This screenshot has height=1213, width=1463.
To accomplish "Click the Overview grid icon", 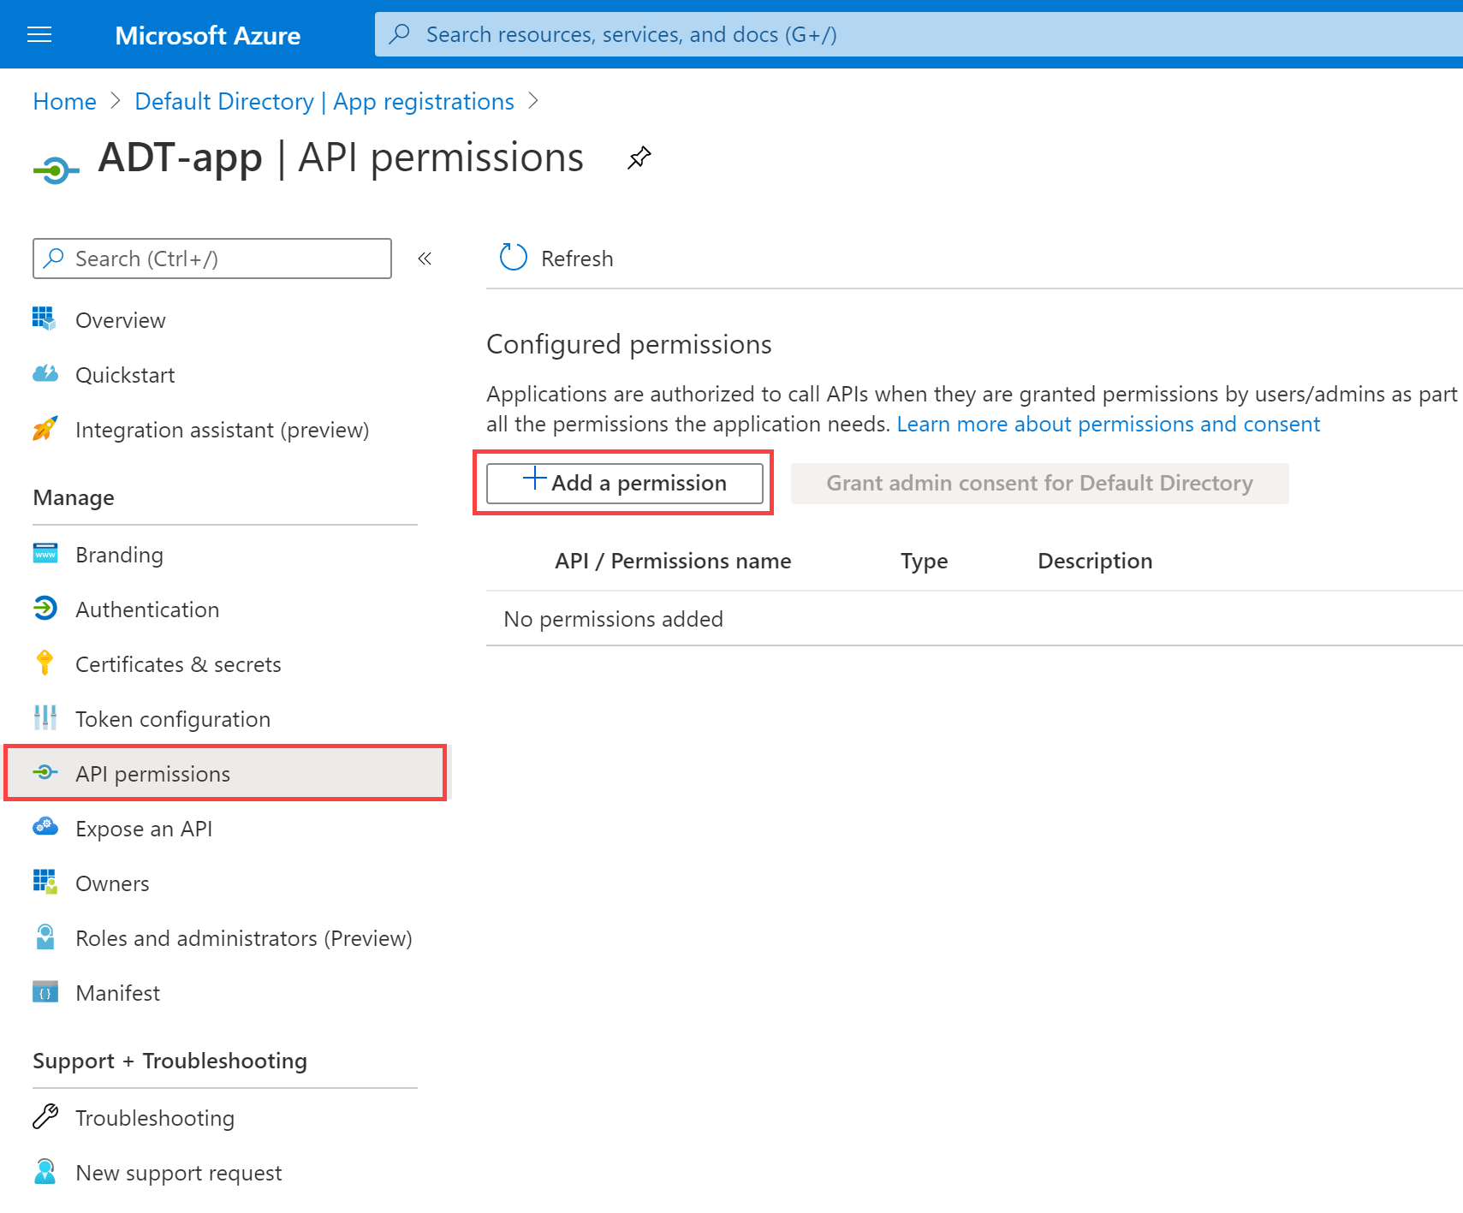I will click(x=45, y=318).
